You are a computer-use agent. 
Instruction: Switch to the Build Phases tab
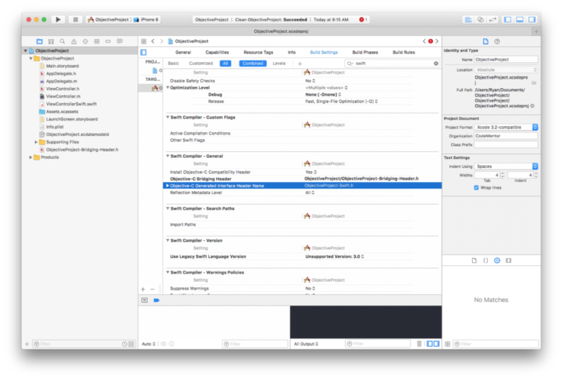365,52
